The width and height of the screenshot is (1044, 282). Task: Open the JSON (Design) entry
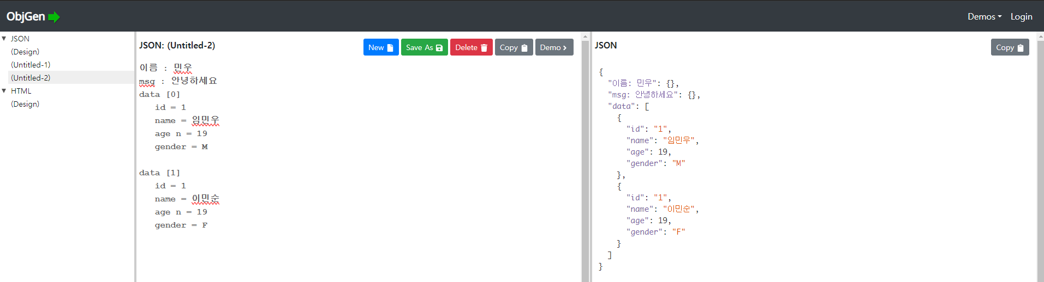click(25, 52)
